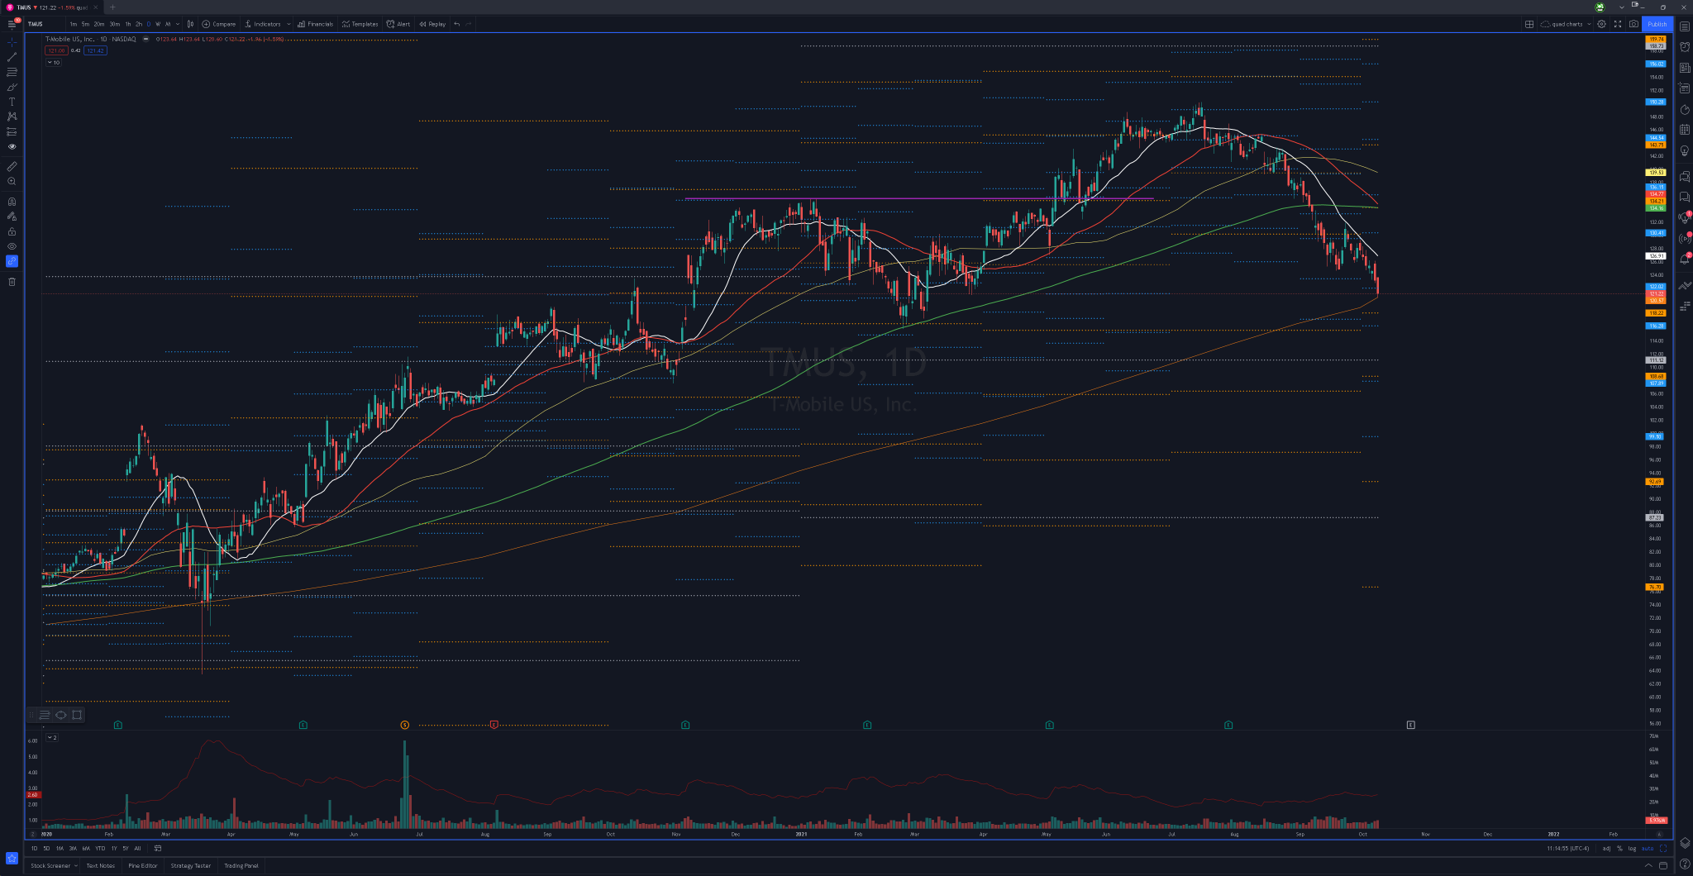Open the Trading Panel tab
1693x876 pixels.
[241, 865]
